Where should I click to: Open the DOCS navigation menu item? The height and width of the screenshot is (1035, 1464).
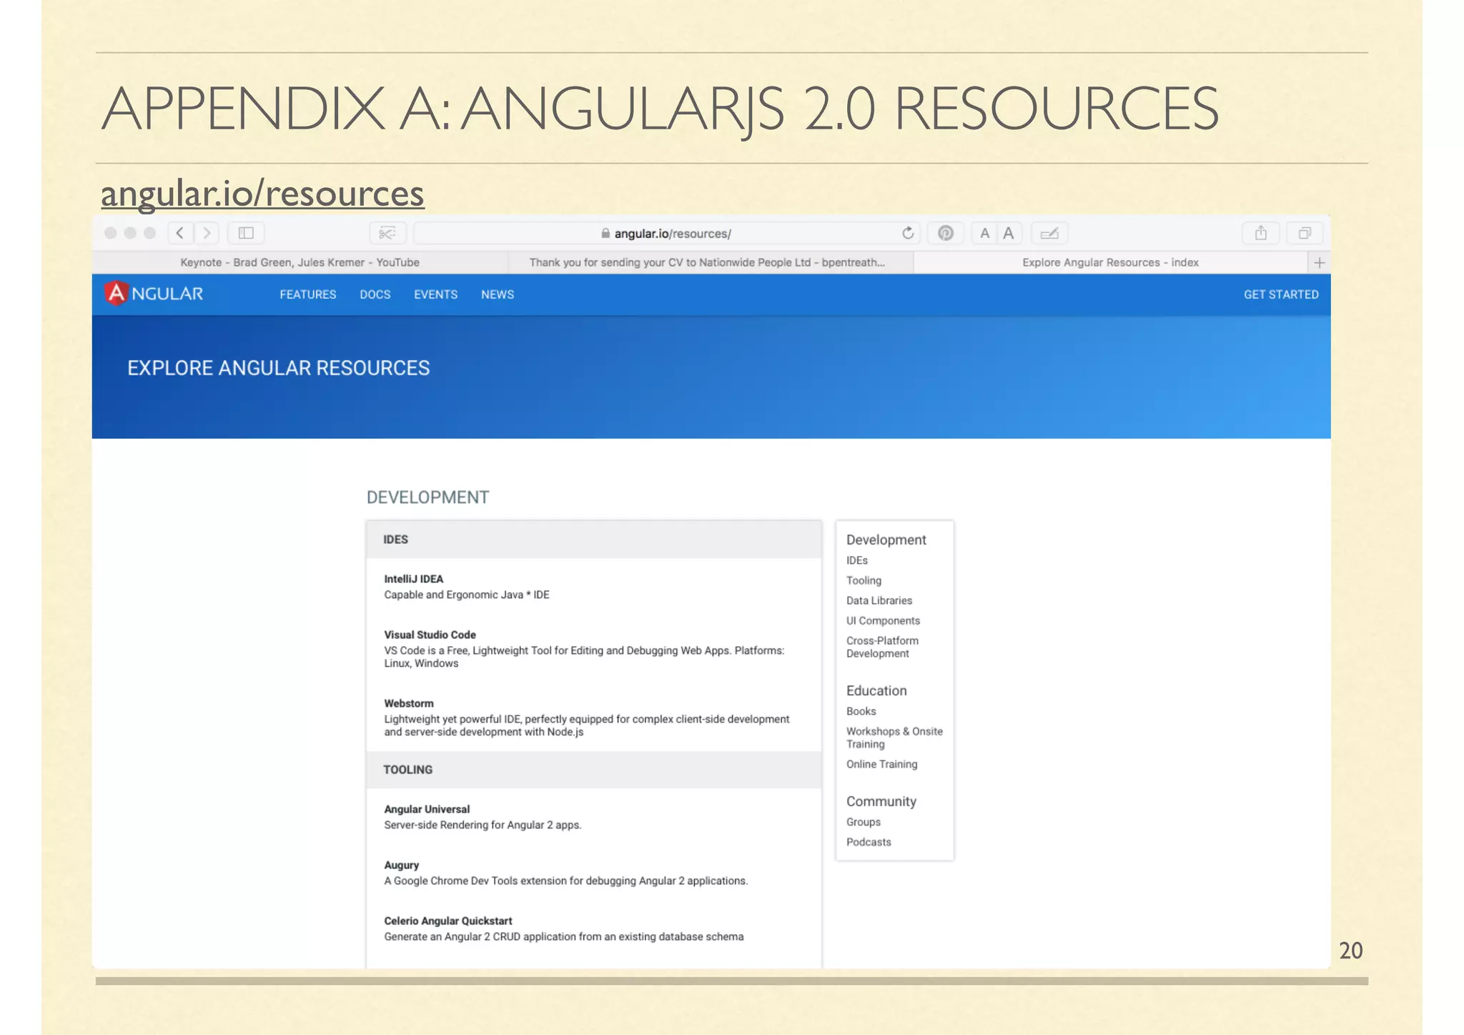375,294
